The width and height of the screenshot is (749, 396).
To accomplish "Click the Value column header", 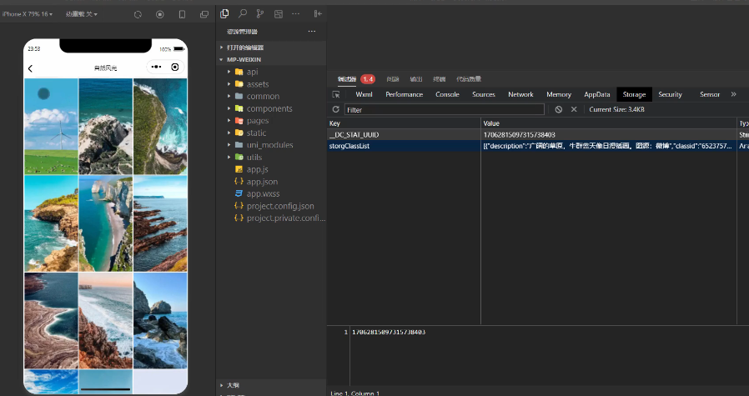I will (x=609, y=123).
